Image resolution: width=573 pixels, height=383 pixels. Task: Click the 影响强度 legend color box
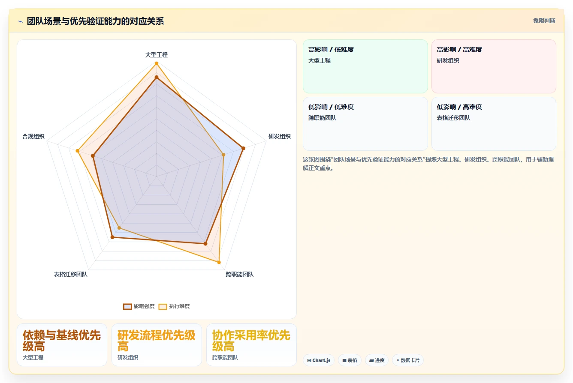(127, 306)
